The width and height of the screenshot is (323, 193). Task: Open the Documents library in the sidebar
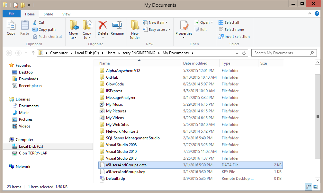(29, 106)
